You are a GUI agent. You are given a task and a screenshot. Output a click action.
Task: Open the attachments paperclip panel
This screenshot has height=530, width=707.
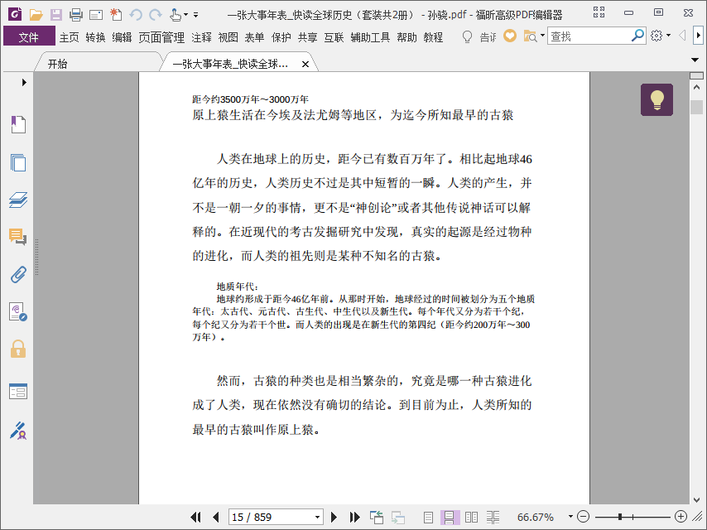click(x=18, y=274)
